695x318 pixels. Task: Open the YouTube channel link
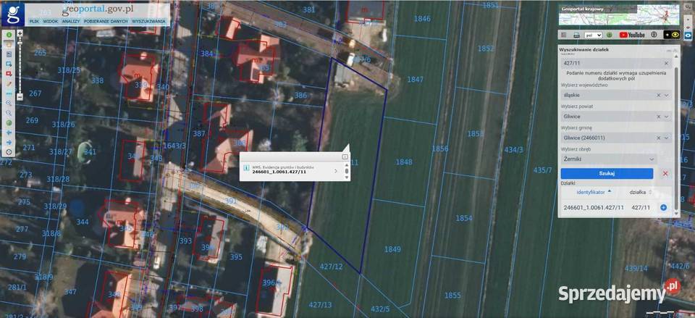point(632,35)
